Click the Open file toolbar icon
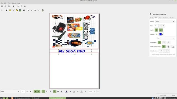The width and height of the screenshot is (177, 99). 6,6
